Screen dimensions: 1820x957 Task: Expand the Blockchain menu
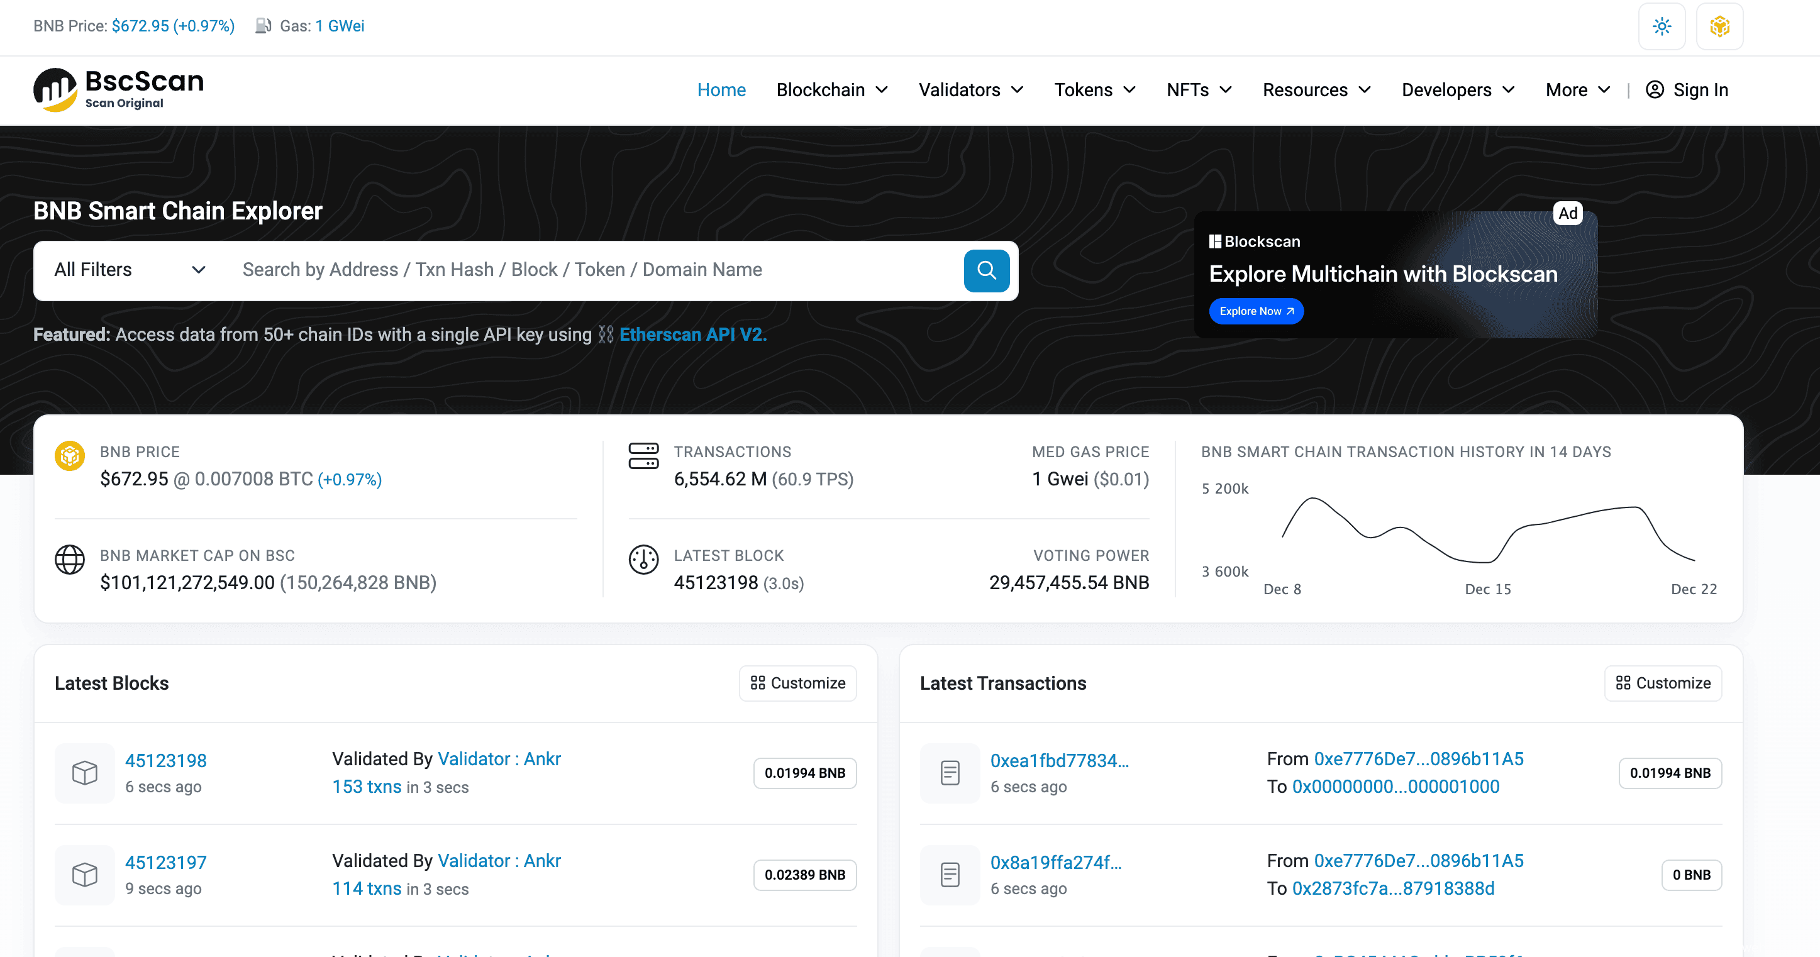pos(831,90)
